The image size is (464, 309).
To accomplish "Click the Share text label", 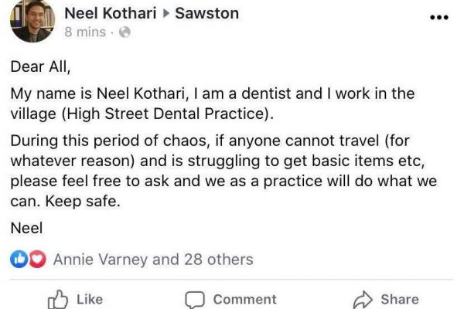I will point(400,300).
